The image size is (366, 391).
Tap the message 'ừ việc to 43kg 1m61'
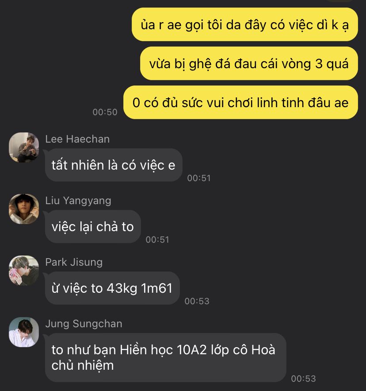tap(112, 288)
